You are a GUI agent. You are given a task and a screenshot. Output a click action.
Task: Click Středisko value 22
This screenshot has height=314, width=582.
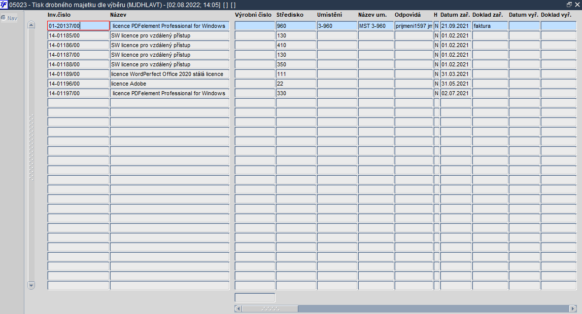(296, 84)
